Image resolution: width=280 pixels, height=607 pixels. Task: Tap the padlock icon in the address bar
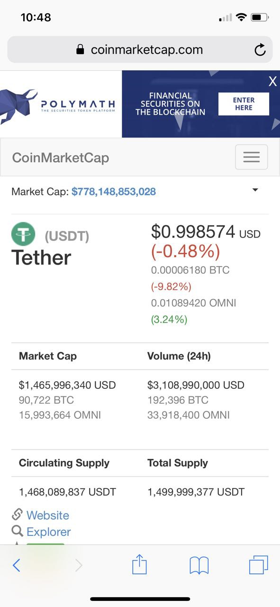[x=81, y=50]
